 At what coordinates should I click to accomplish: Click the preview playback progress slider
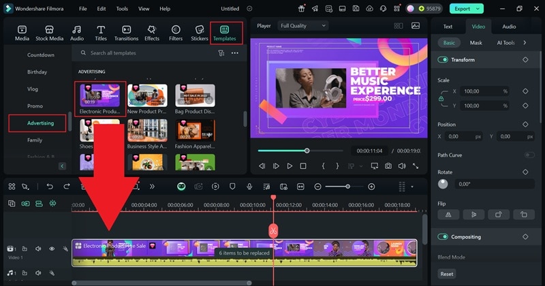point(300,150)
